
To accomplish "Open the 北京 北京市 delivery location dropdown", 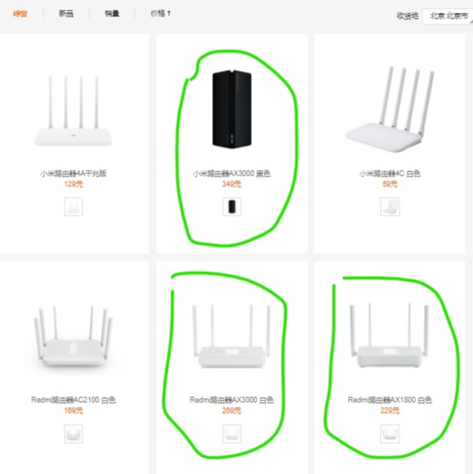I will pyautogui.click(x=448, y=16).
